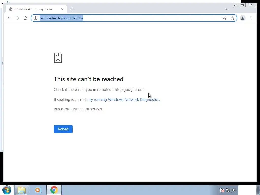Viewport: 260px width, 195px height.
Task: Open Chrome three-dot menu
Action: pos(251,18)
